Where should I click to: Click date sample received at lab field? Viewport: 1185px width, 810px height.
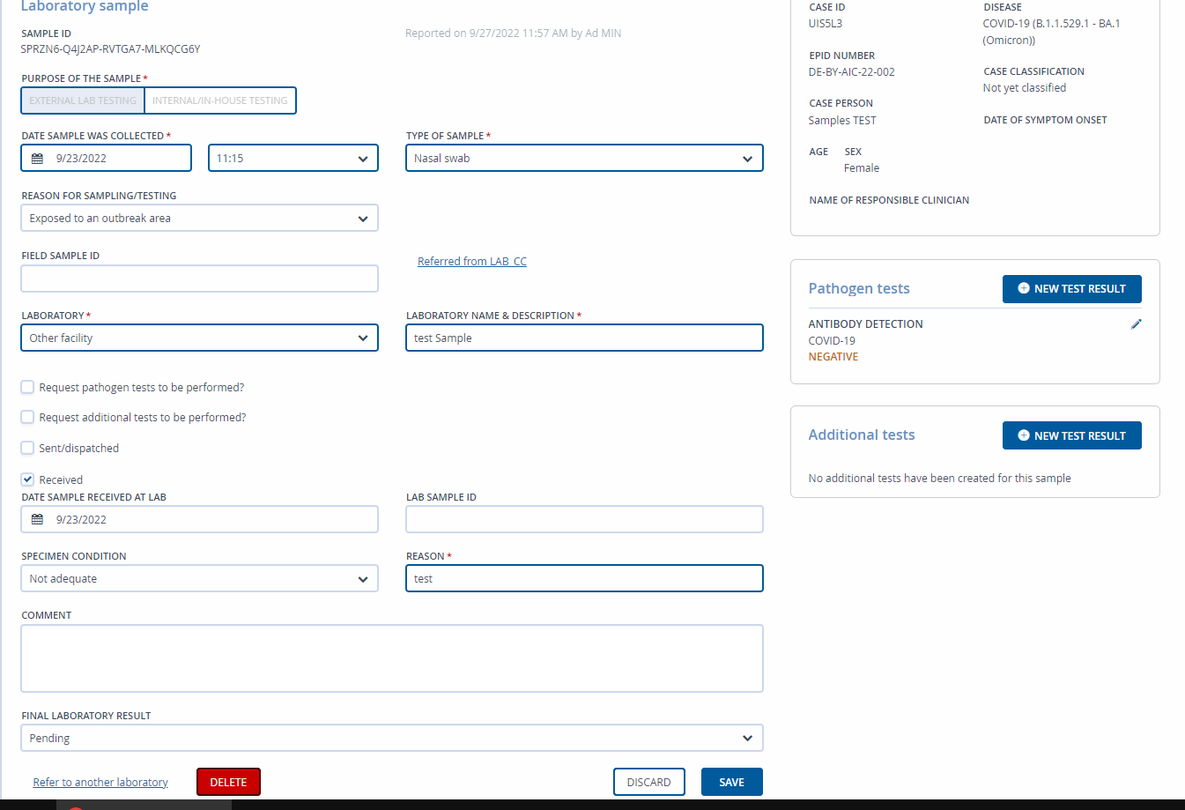point(199,519)
